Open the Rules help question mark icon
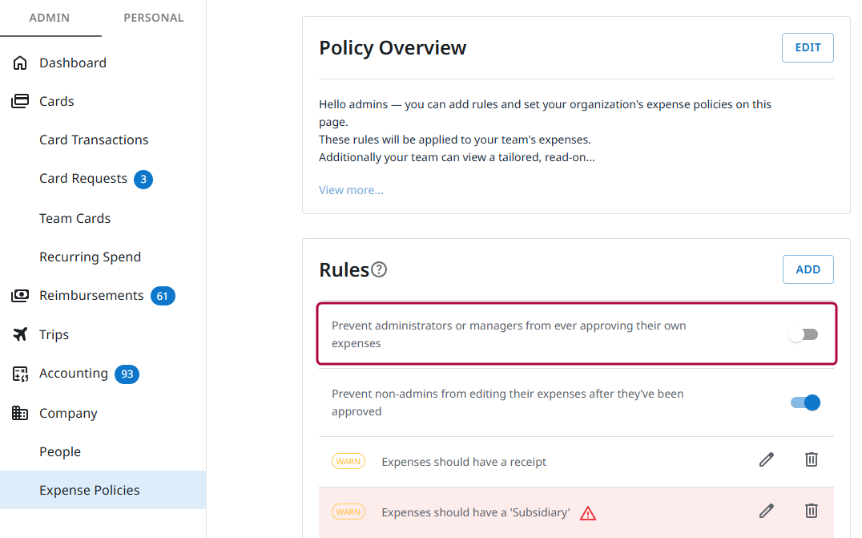Image resolution: width=862 pixels, height=538 pixels. pyautogui.click(x=379, y=270)
